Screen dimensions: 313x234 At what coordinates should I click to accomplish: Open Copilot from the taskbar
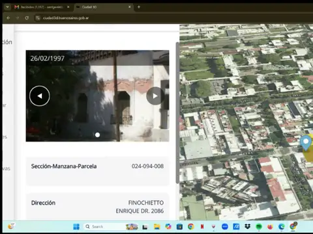pos(168,227)
